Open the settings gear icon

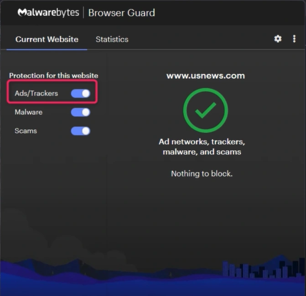[x=278, y=39]
